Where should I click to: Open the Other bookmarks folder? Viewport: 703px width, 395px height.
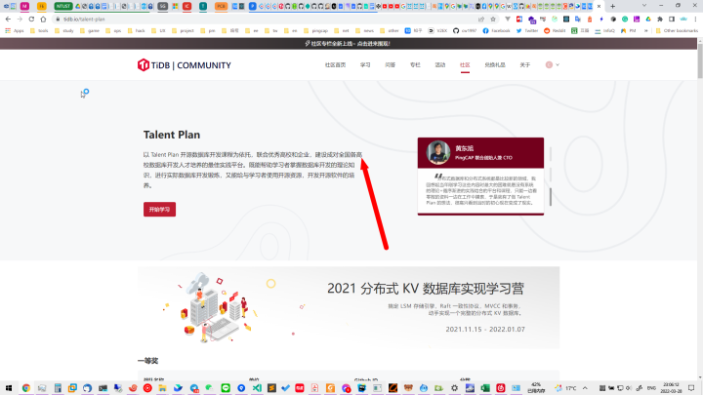click(677, 31)
